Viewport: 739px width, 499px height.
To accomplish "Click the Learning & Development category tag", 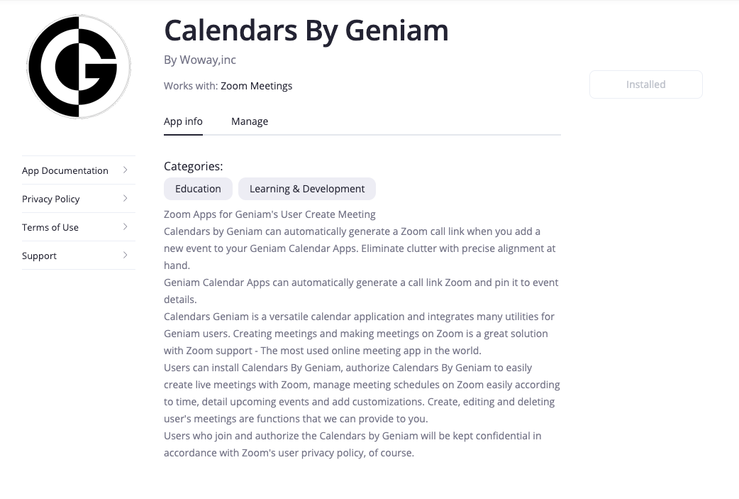I will 307,189.
